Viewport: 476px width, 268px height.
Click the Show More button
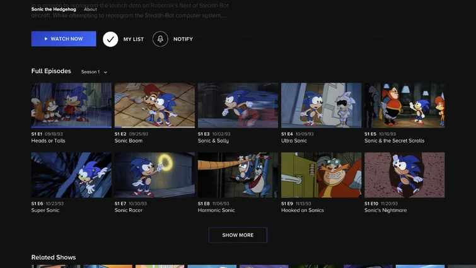[x=238, y=235]
